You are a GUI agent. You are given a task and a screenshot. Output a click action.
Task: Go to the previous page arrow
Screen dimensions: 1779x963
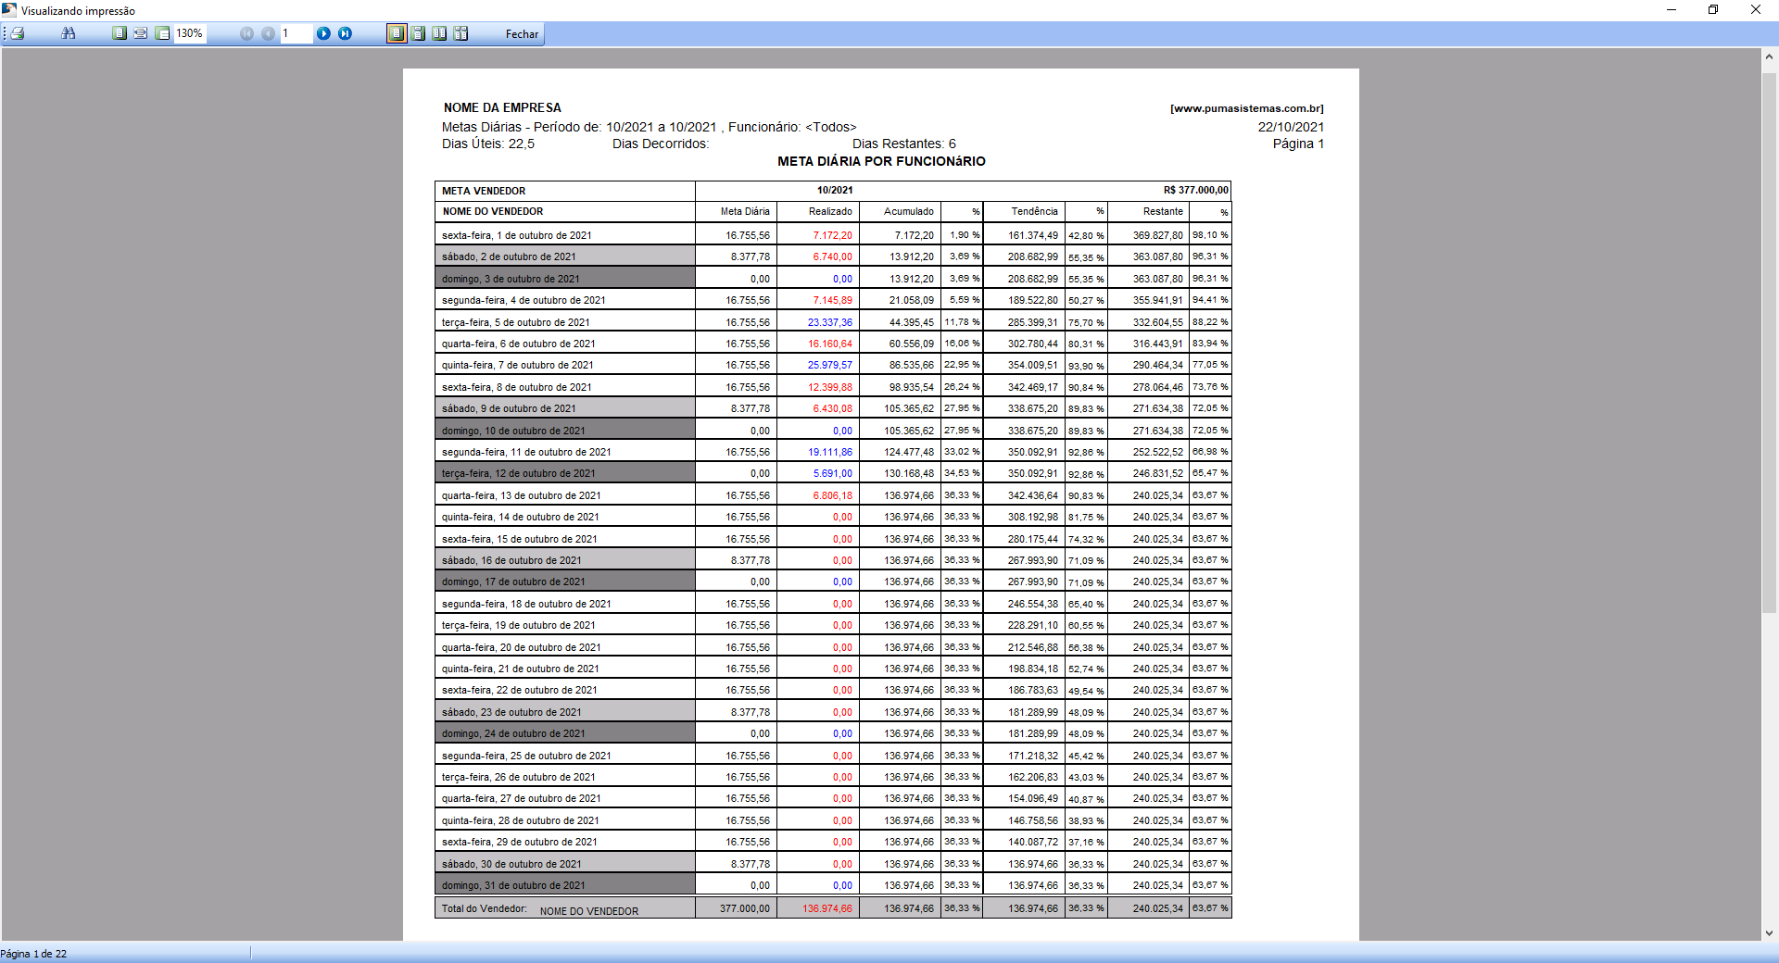268,33
